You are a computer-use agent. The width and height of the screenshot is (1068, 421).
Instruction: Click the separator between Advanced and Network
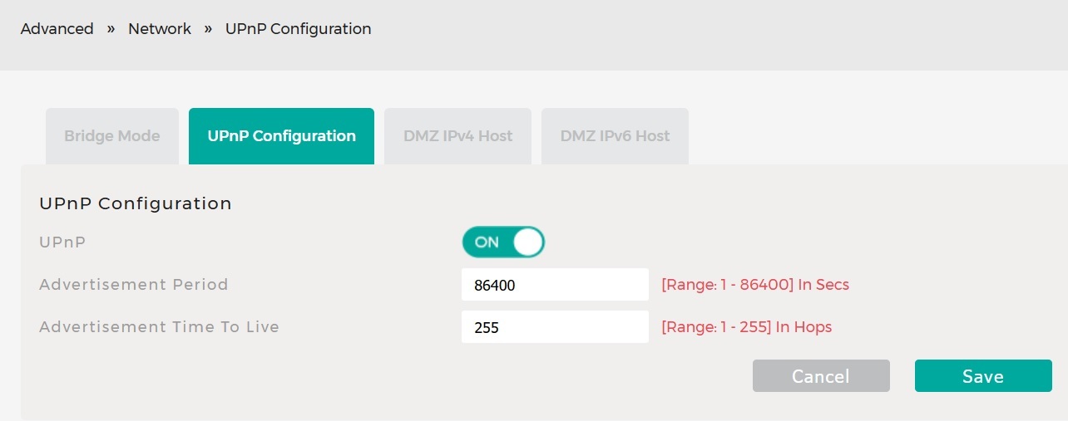111,29
